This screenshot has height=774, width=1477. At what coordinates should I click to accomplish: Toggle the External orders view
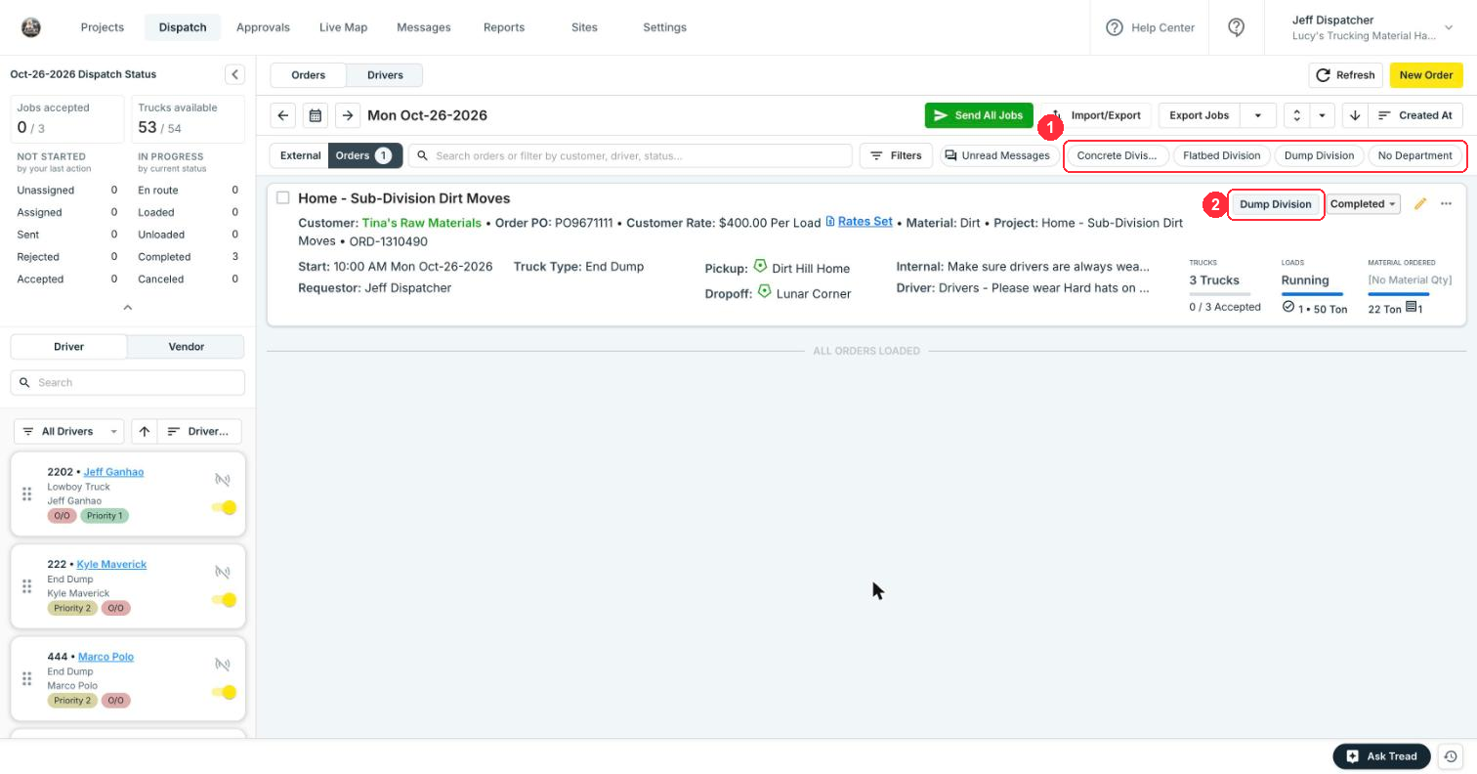[x=300, y=155]
